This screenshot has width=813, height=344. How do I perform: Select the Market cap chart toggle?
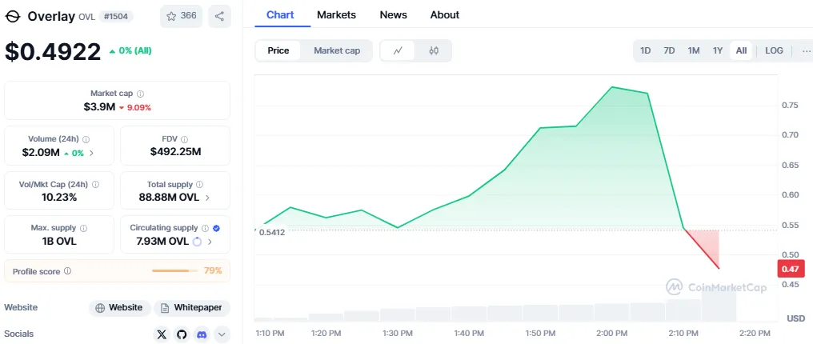pos(337,50)
